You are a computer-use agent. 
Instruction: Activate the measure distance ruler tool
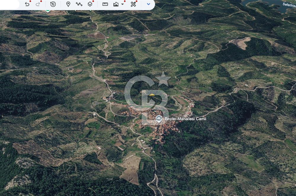pos(105,4)
